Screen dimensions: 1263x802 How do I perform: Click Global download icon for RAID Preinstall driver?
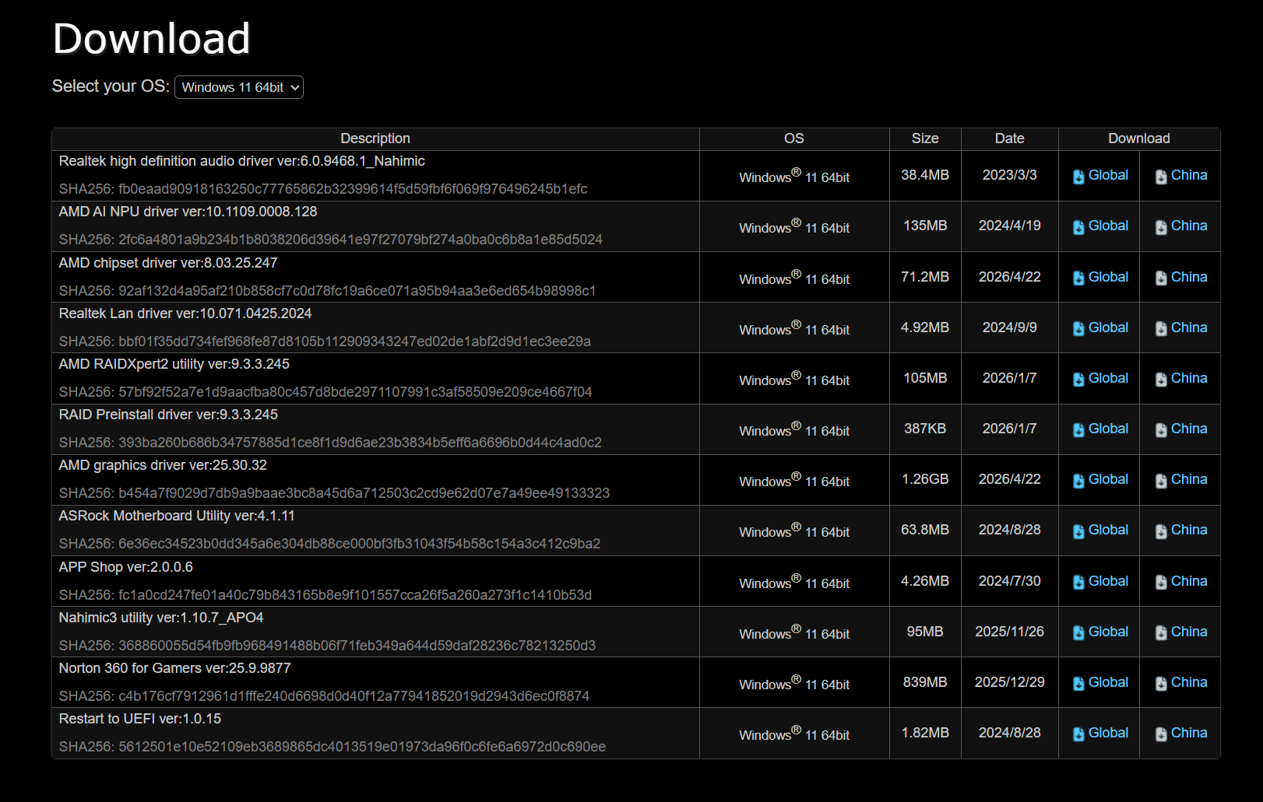(1078, 429)
